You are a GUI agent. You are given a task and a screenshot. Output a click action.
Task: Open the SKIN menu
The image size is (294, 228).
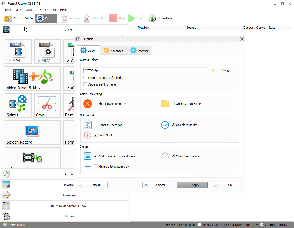(x=18, y=10)
